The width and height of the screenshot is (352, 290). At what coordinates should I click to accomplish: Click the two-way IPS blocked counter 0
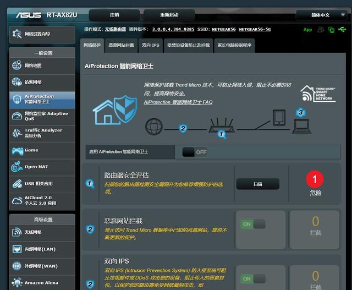(315, 276)
